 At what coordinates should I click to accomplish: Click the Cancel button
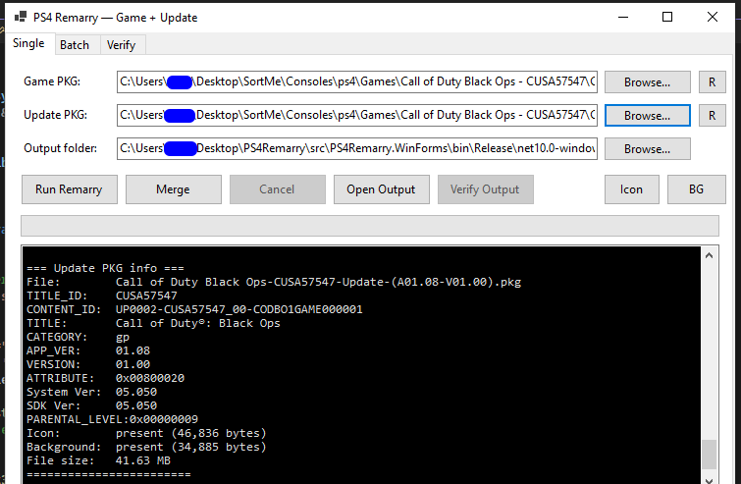278,189
